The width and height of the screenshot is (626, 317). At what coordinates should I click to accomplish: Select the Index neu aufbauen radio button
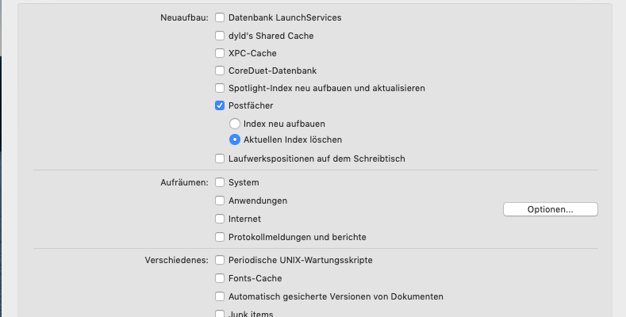(234, 124)
